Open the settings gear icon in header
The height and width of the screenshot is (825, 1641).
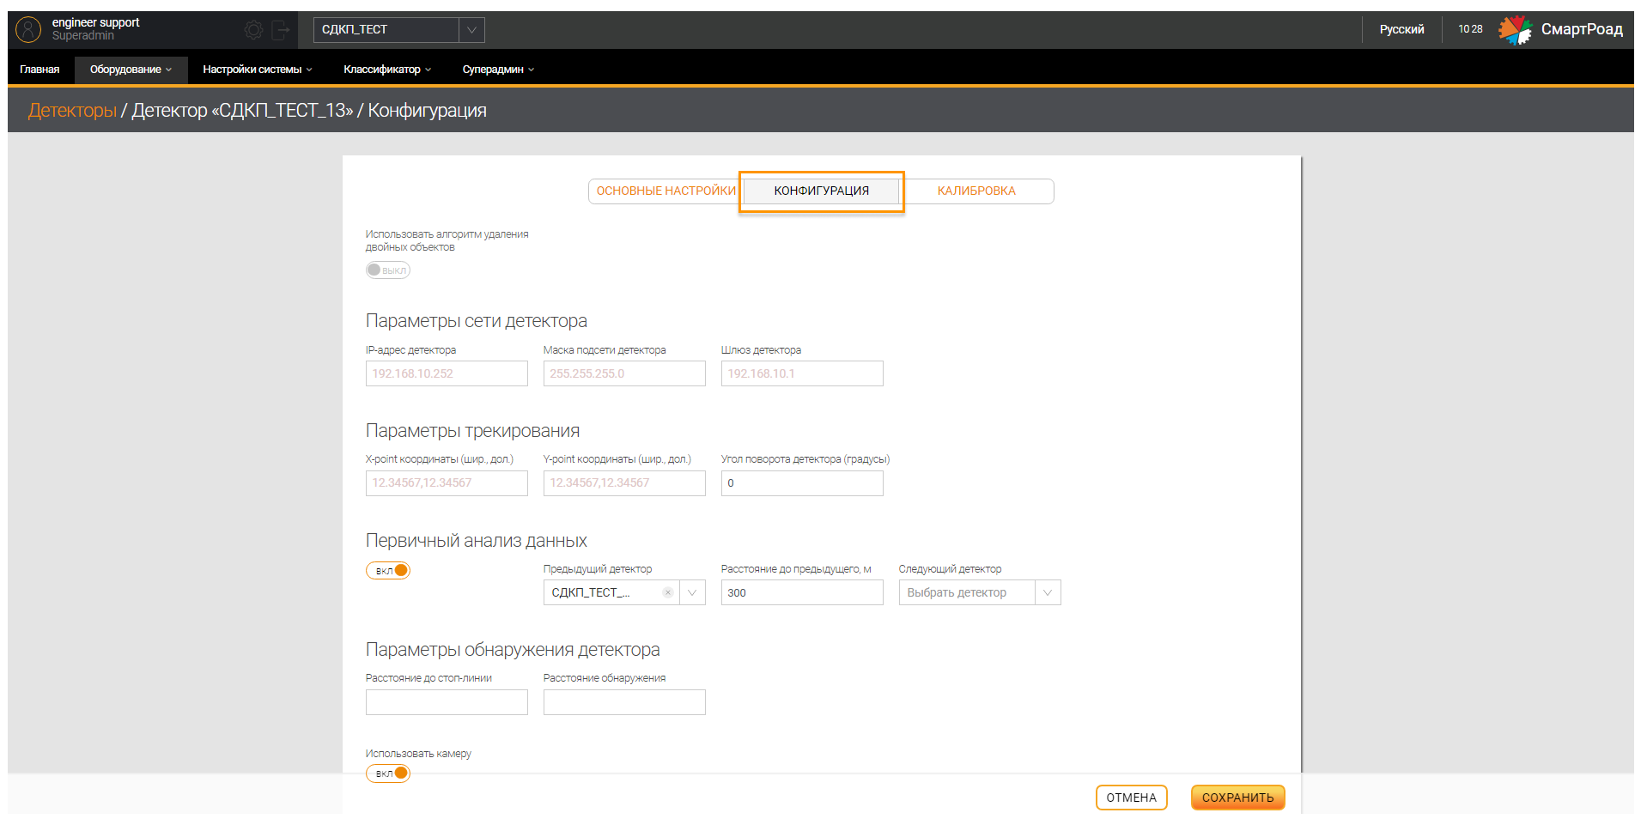click(253, 30)
